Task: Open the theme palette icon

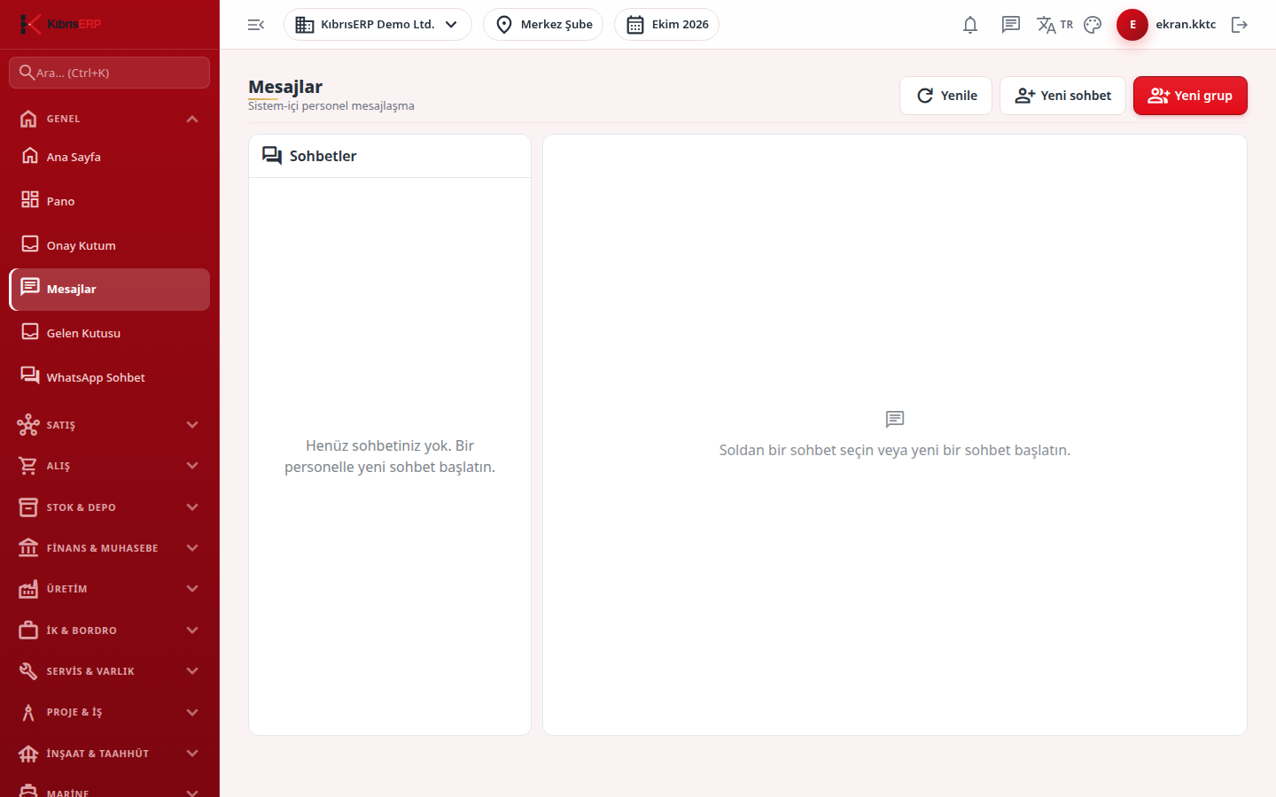Action: click(x=1093, y=25)
